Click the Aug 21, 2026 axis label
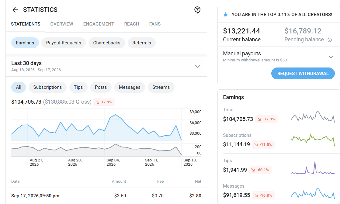Screen dimensions: 340x204 click(36, 162)
